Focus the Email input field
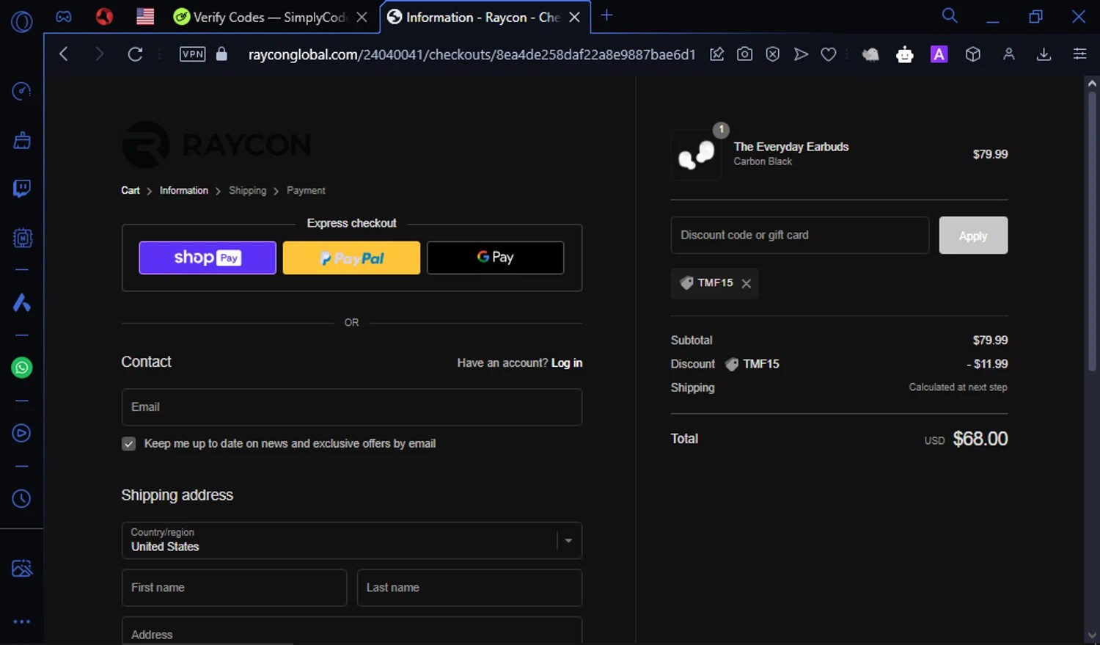The image size is (1100, 645). click(x=352, y=407)
